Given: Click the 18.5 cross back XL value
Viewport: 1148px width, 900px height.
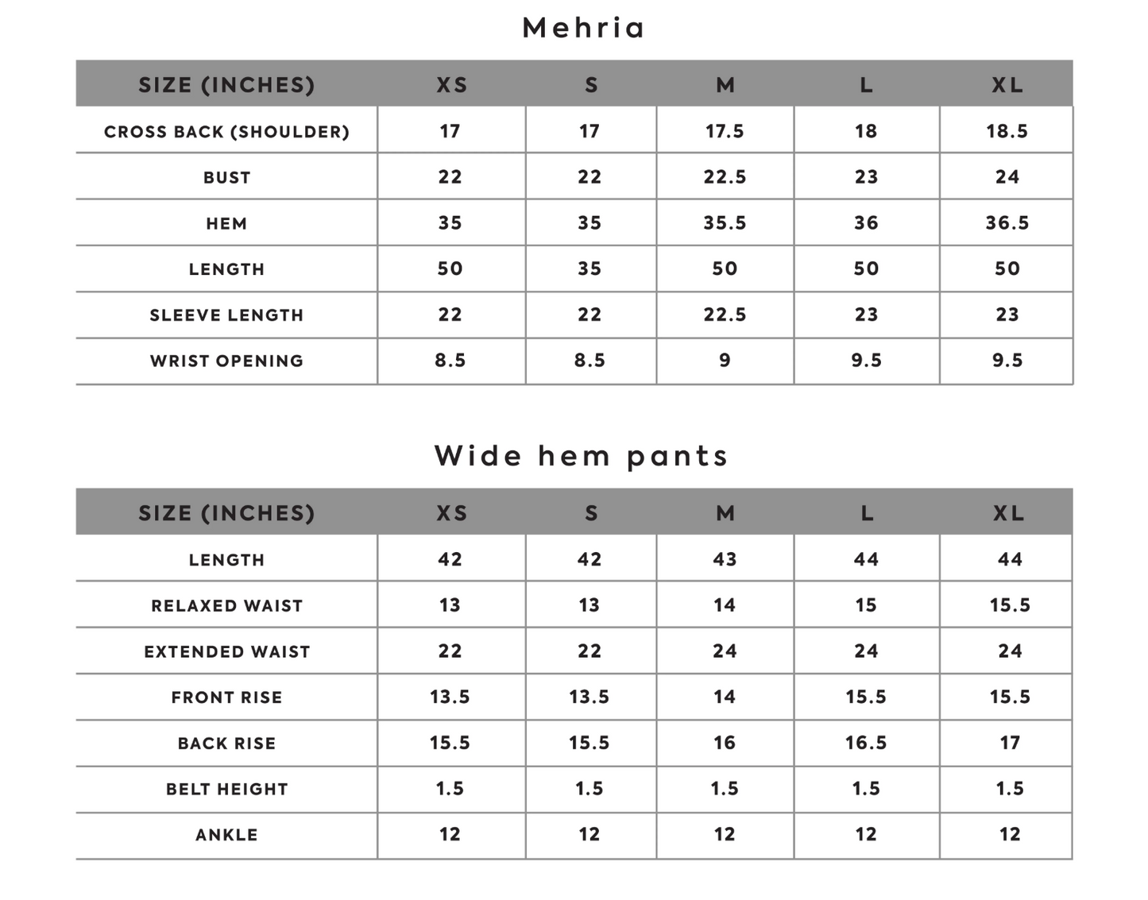Looking at the screenshot, I should pyautogui.click(x=1007, y=131).
